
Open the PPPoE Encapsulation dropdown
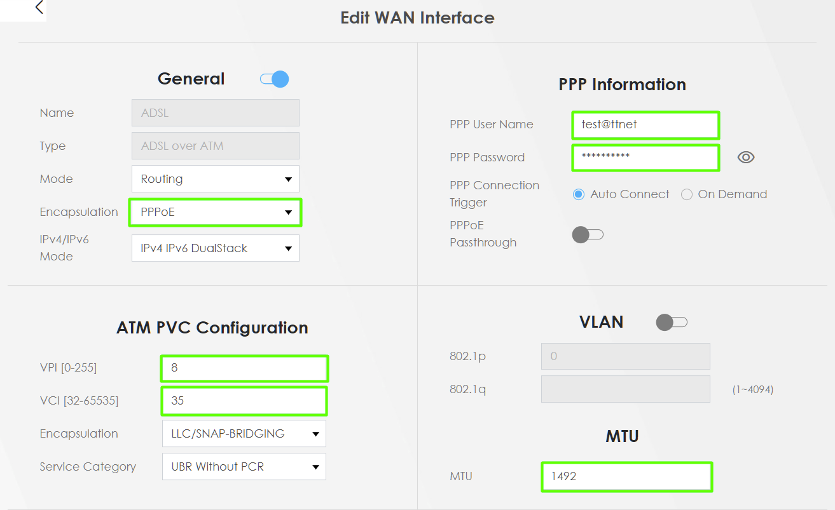coord(216,212)
